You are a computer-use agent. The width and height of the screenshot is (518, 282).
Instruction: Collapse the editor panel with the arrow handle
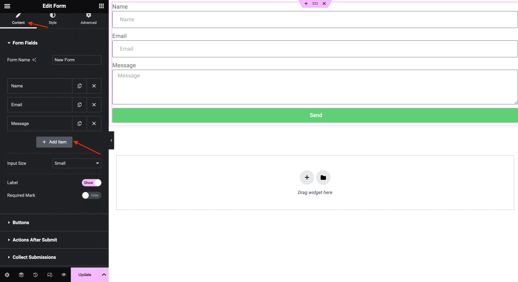click(111, 140)
